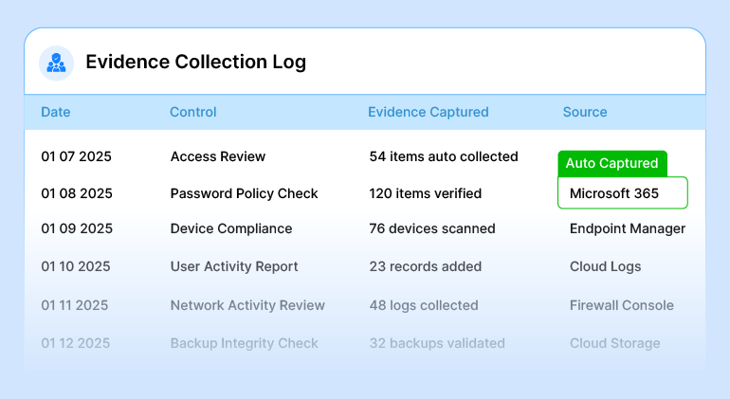This screenshot has height=399, width=730.
Task: Sort by the Control column header
Action: [x=193, y=112]
